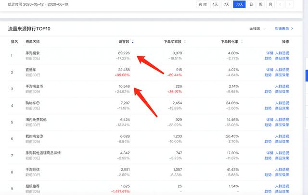Select source name 手淘淘金币
Image resolution: width=308 pixels, height=195 pixels.
[34, 86]
